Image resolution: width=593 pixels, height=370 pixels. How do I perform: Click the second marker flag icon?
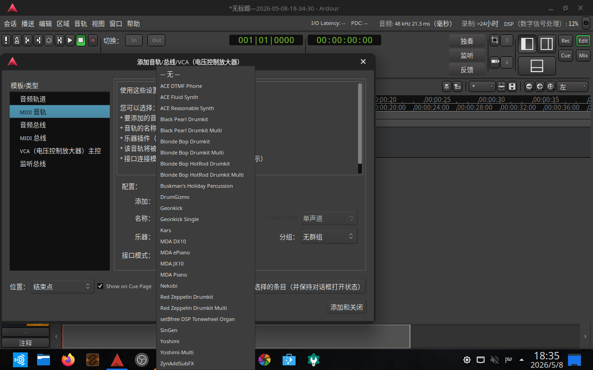tap(457, 86)
